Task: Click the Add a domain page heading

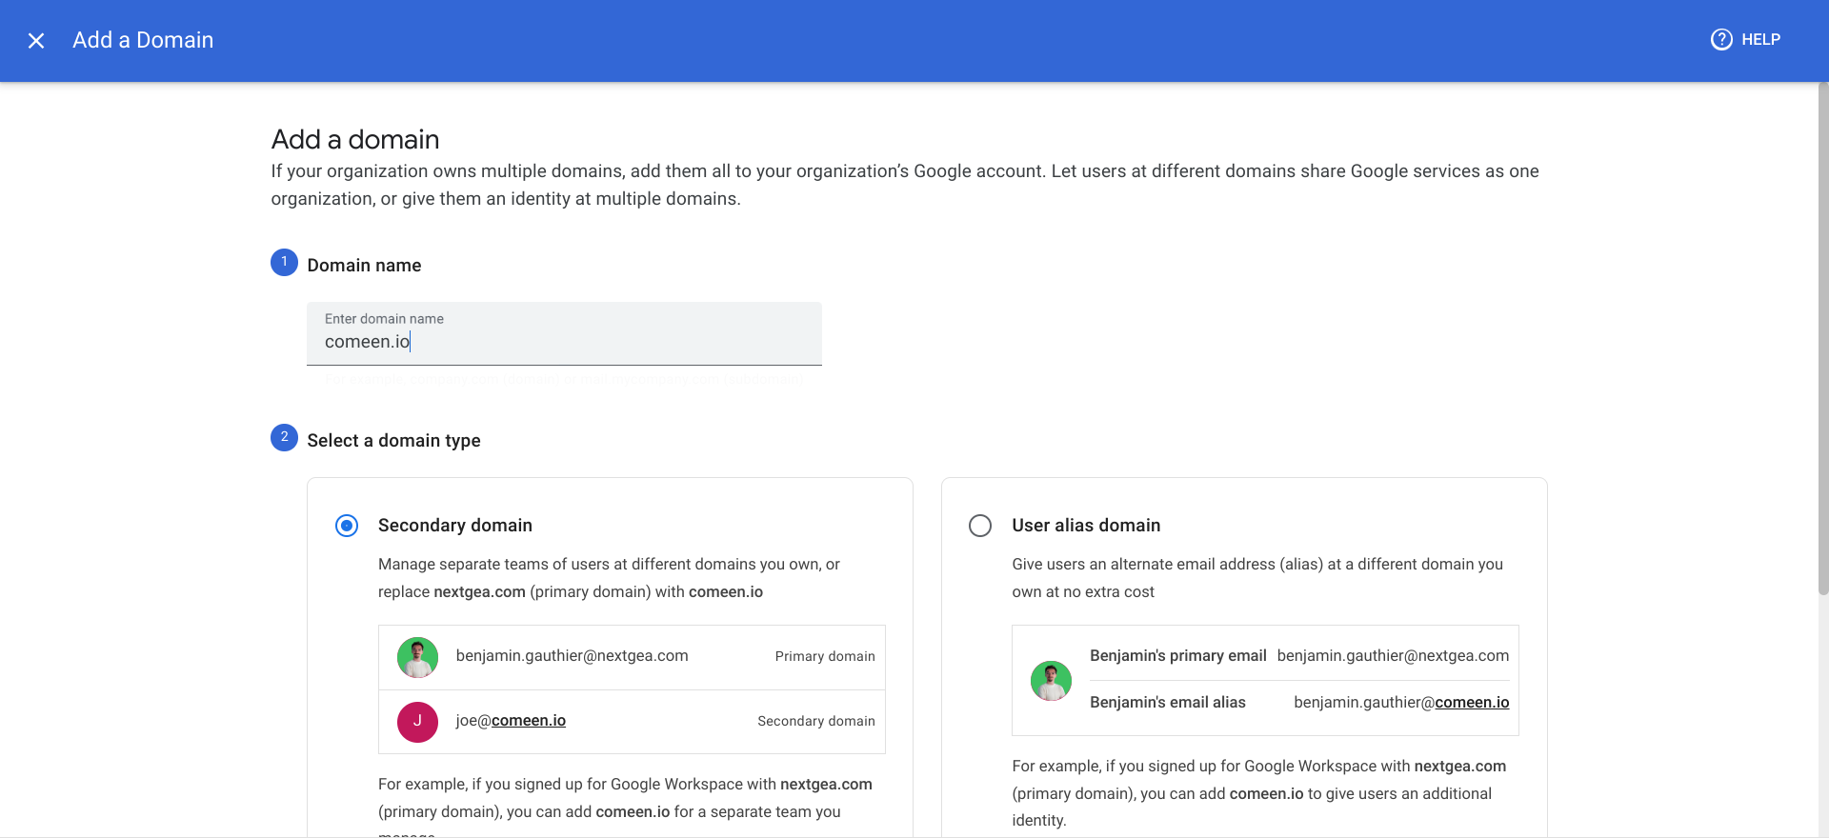Action: coord(355,140)
